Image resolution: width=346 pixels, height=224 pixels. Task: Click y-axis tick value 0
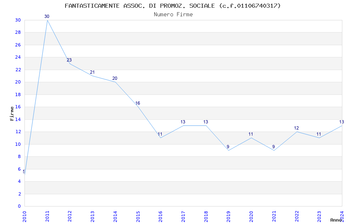click(20, 206)
